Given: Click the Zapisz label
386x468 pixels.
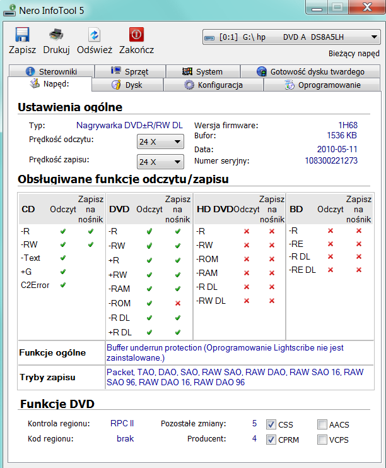Looking at the screenshot, I should tap(22, 49).
